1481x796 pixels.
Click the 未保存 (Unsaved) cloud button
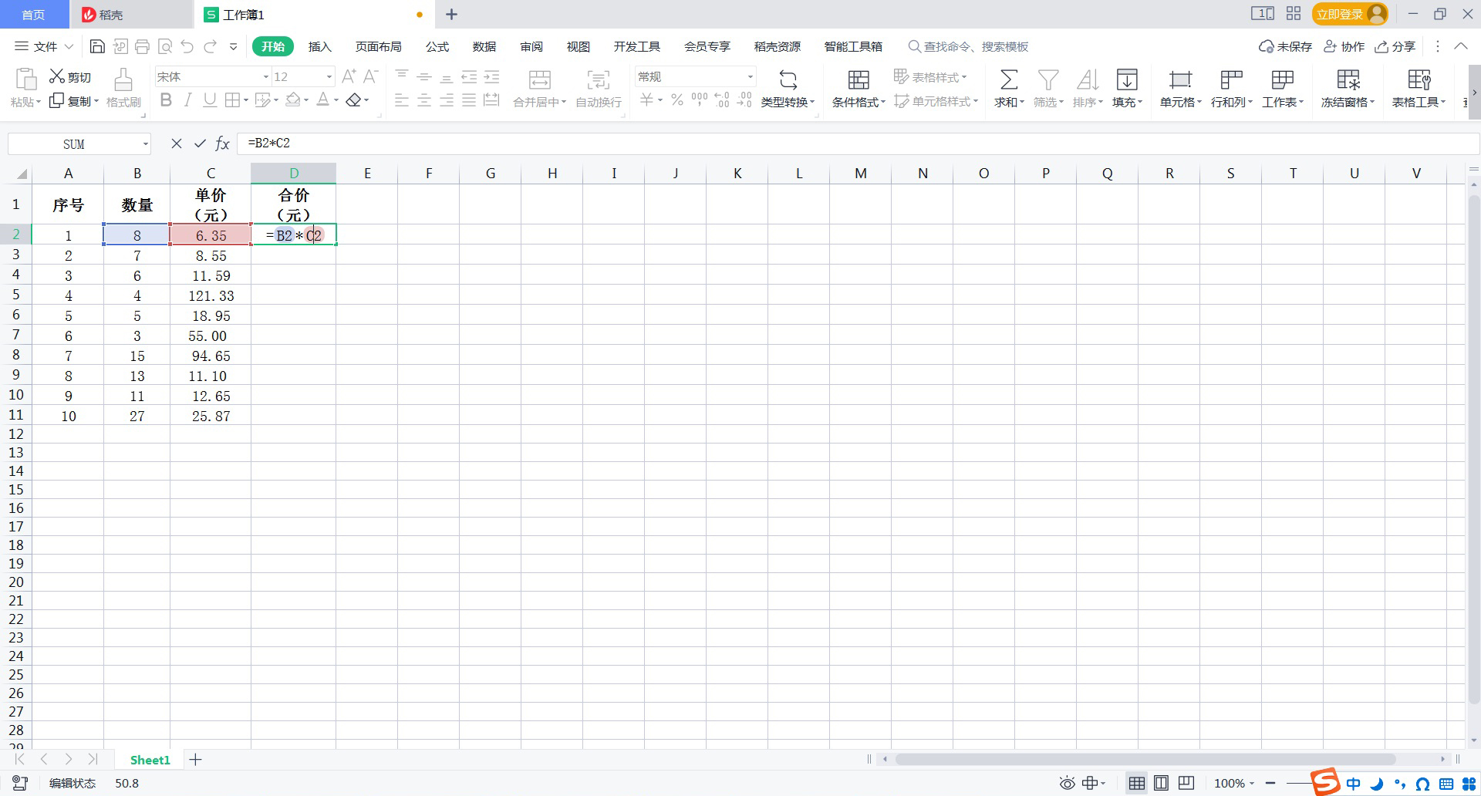pos(1285,46)
